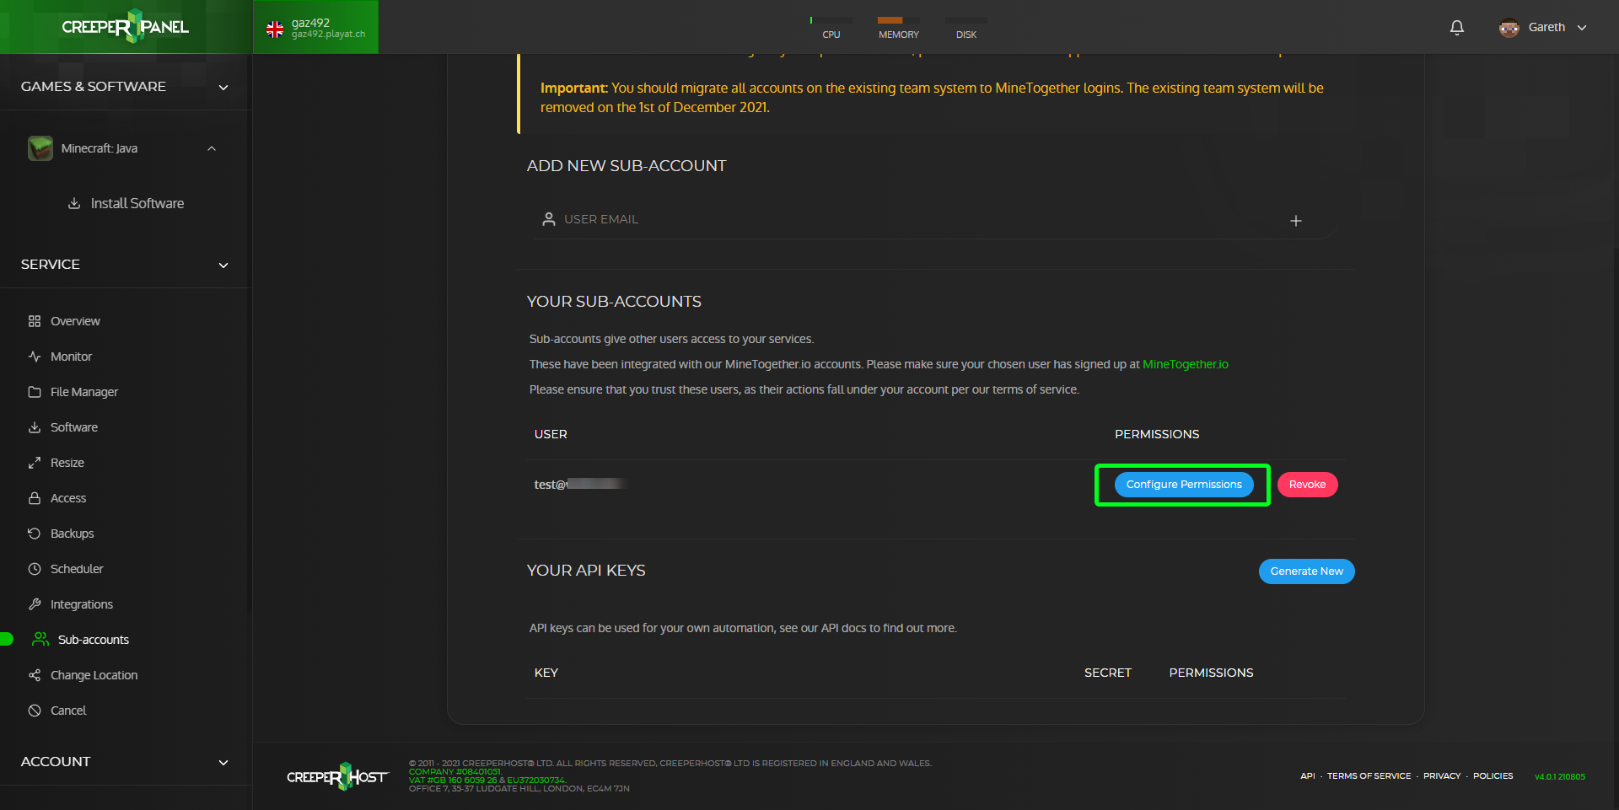Click the CPU usage bar
Image resolution: width=1619 pixels, height=810 pixels.
point(831,20)
